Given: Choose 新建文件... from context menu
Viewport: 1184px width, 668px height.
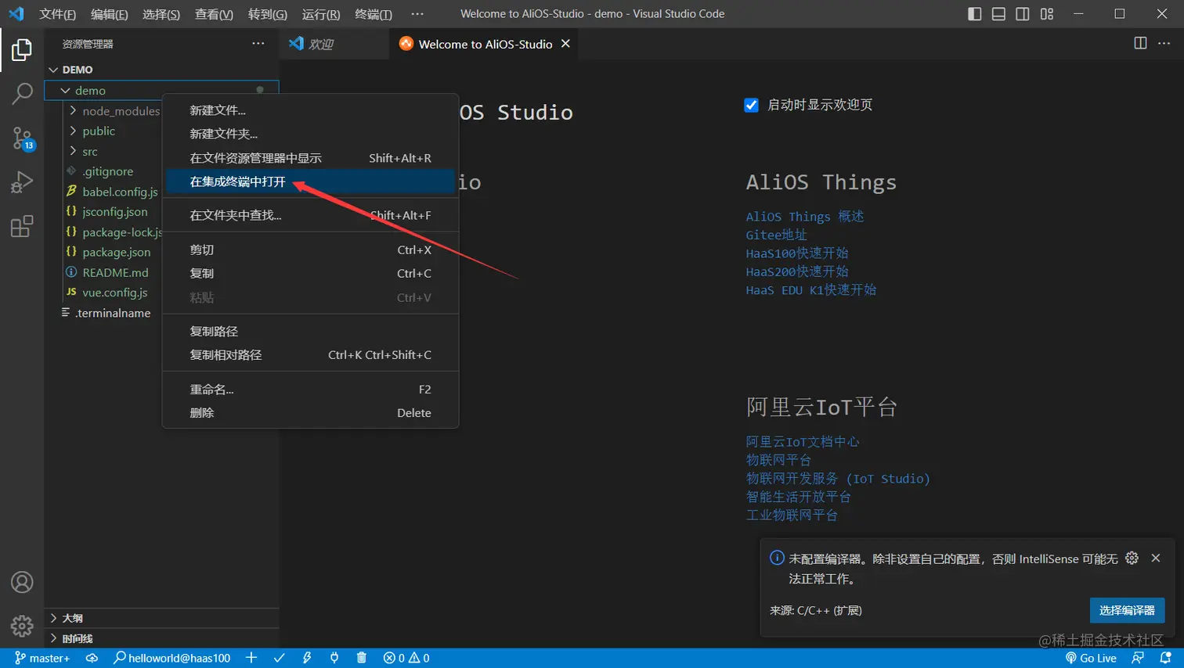Looking at the screenshot, I should click(x=310, y=110).
